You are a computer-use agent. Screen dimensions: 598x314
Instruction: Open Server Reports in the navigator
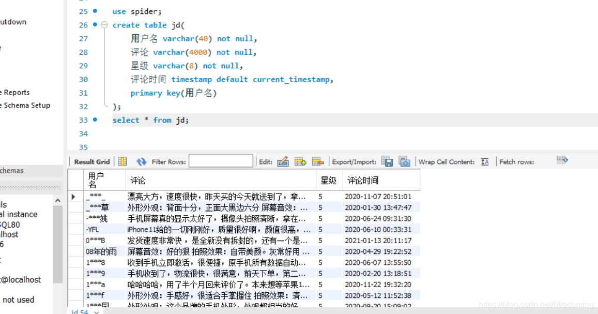(16, 92)
